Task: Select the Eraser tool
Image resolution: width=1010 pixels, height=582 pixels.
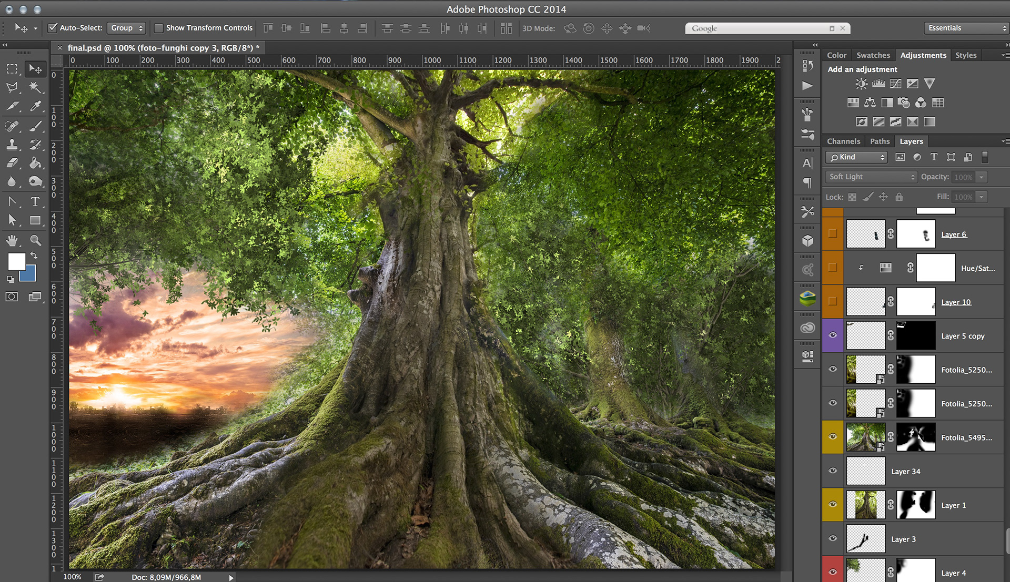Action: [x=12, y=163]
